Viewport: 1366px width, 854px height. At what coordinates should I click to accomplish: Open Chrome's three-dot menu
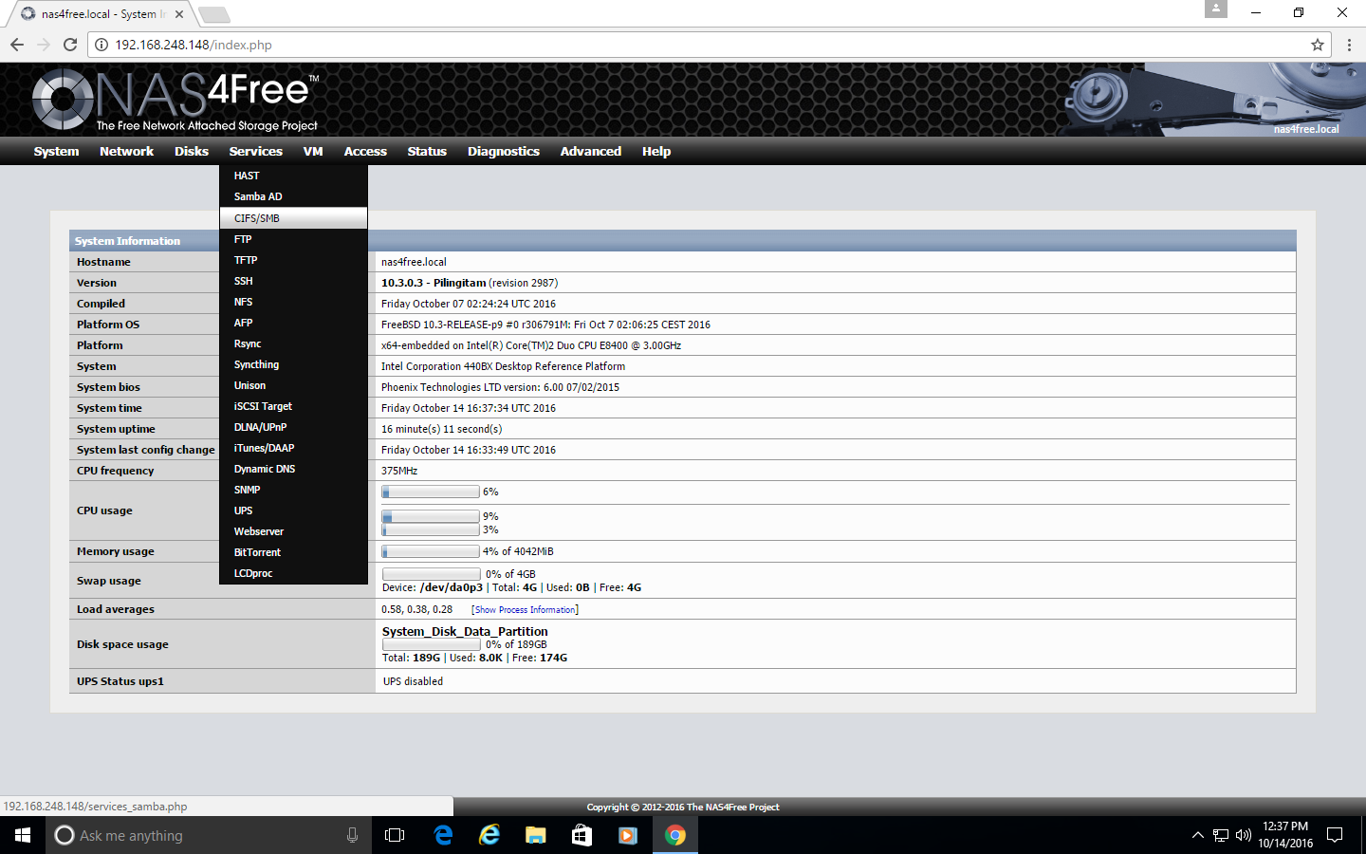pos(1348,45)
